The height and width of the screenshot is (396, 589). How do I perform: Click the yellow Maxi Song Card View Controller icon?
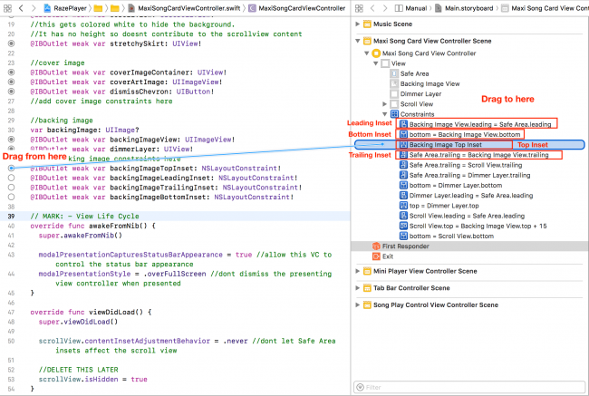(x=378, y=53)
